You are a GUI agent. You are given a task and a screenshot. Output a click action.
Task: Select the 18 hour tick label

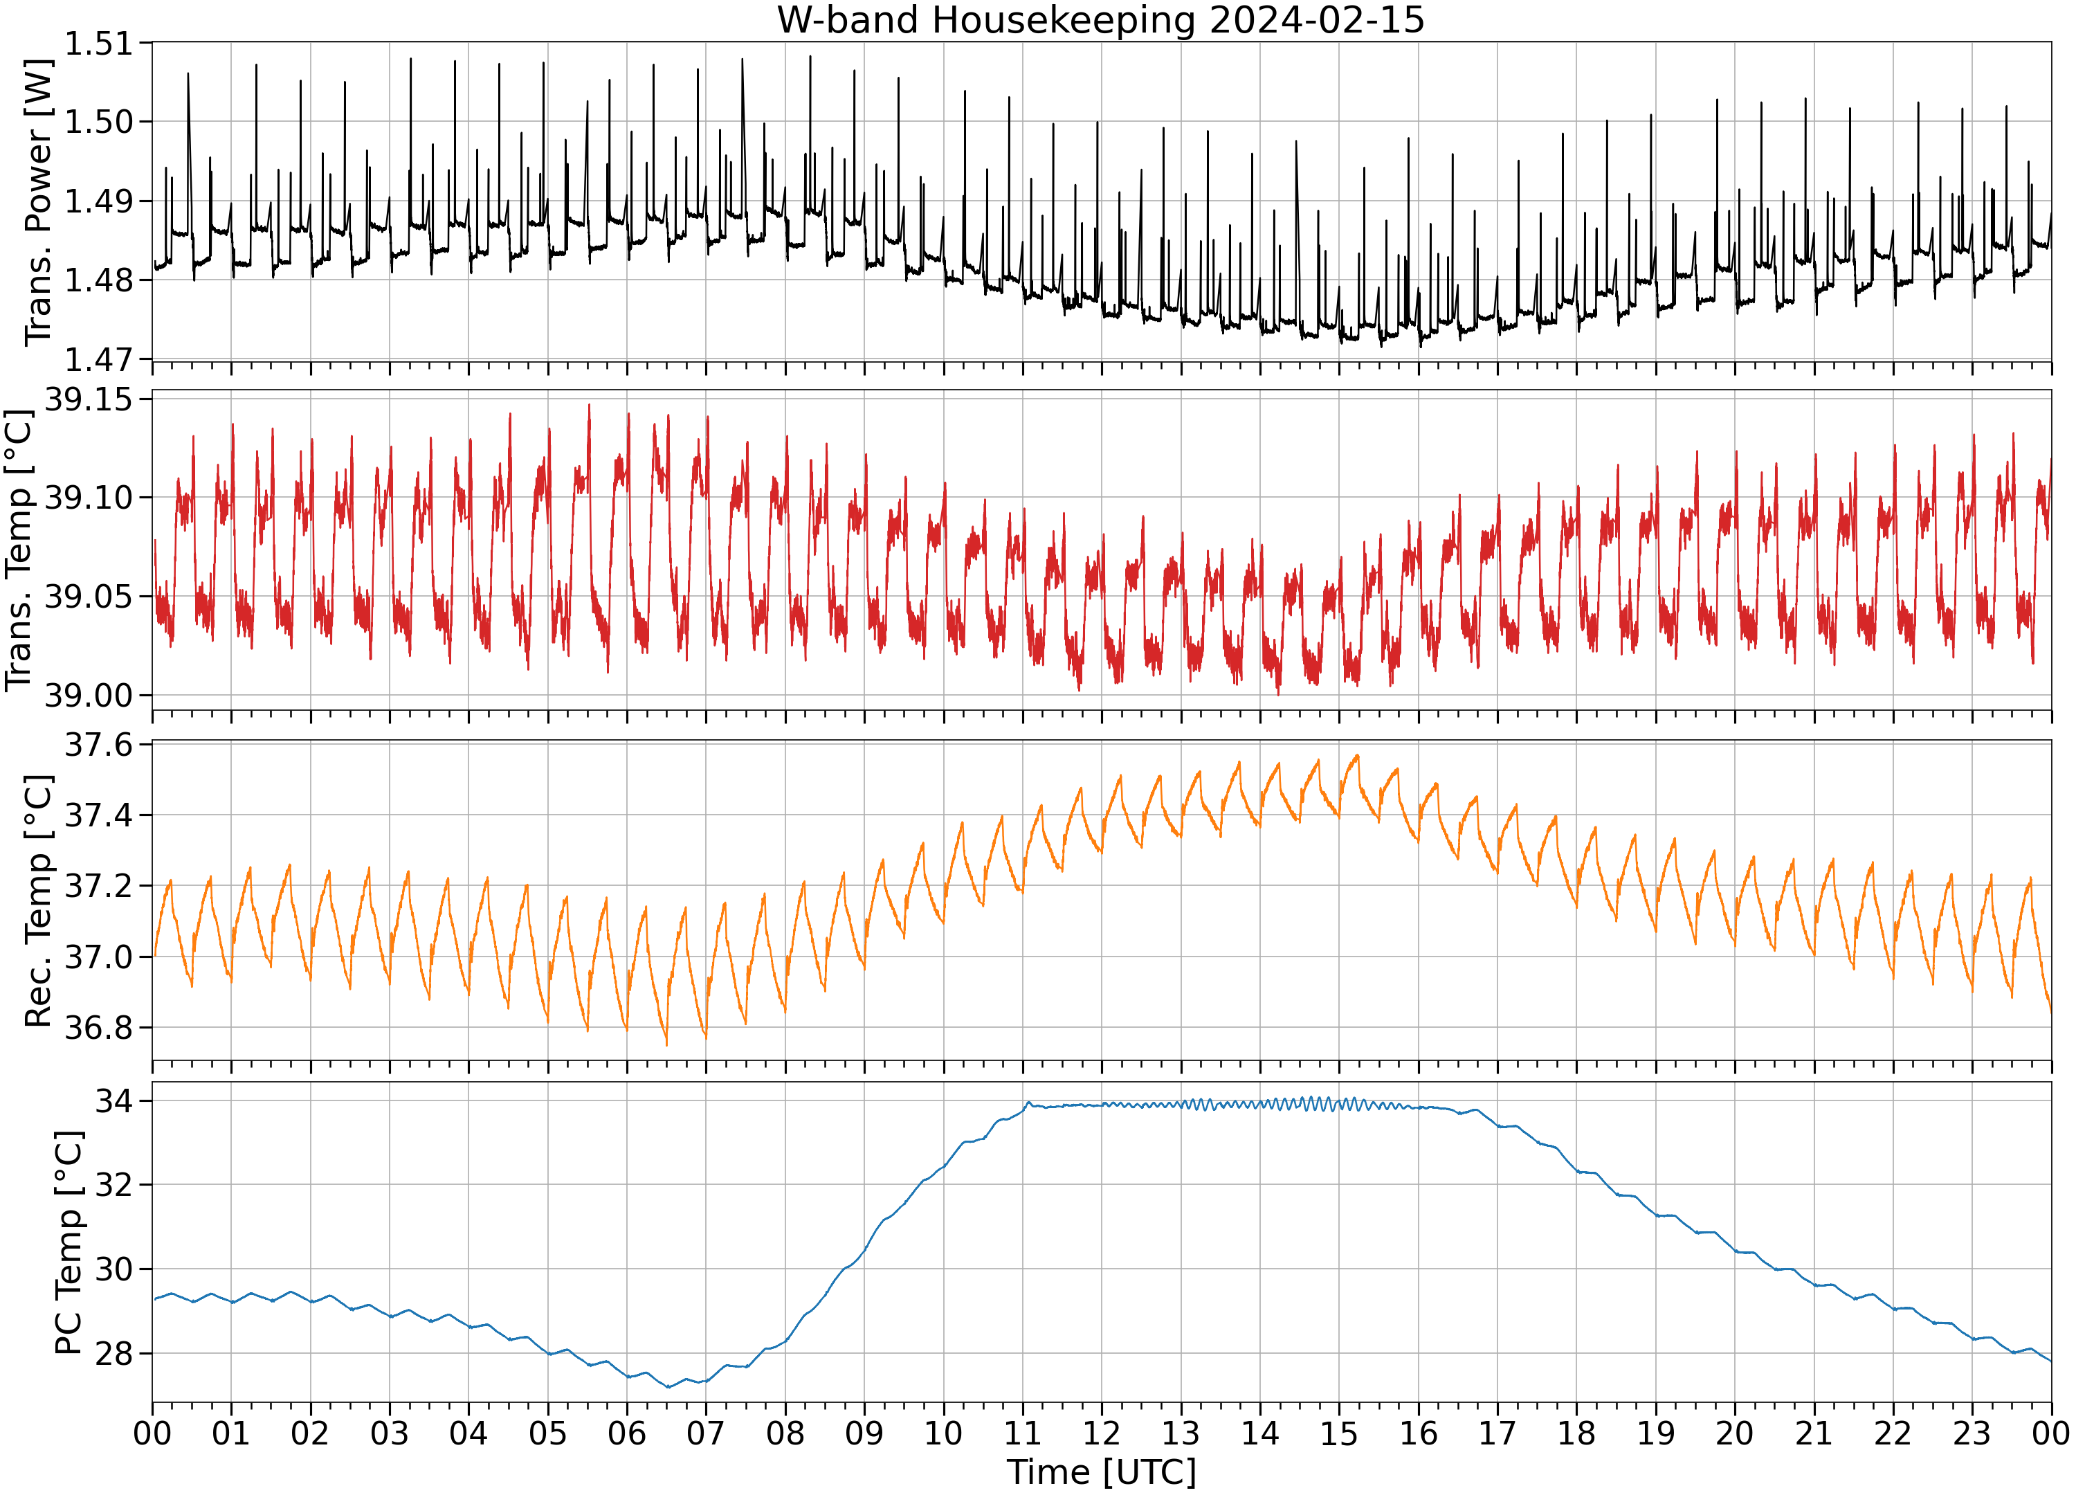(1576, 1433)
